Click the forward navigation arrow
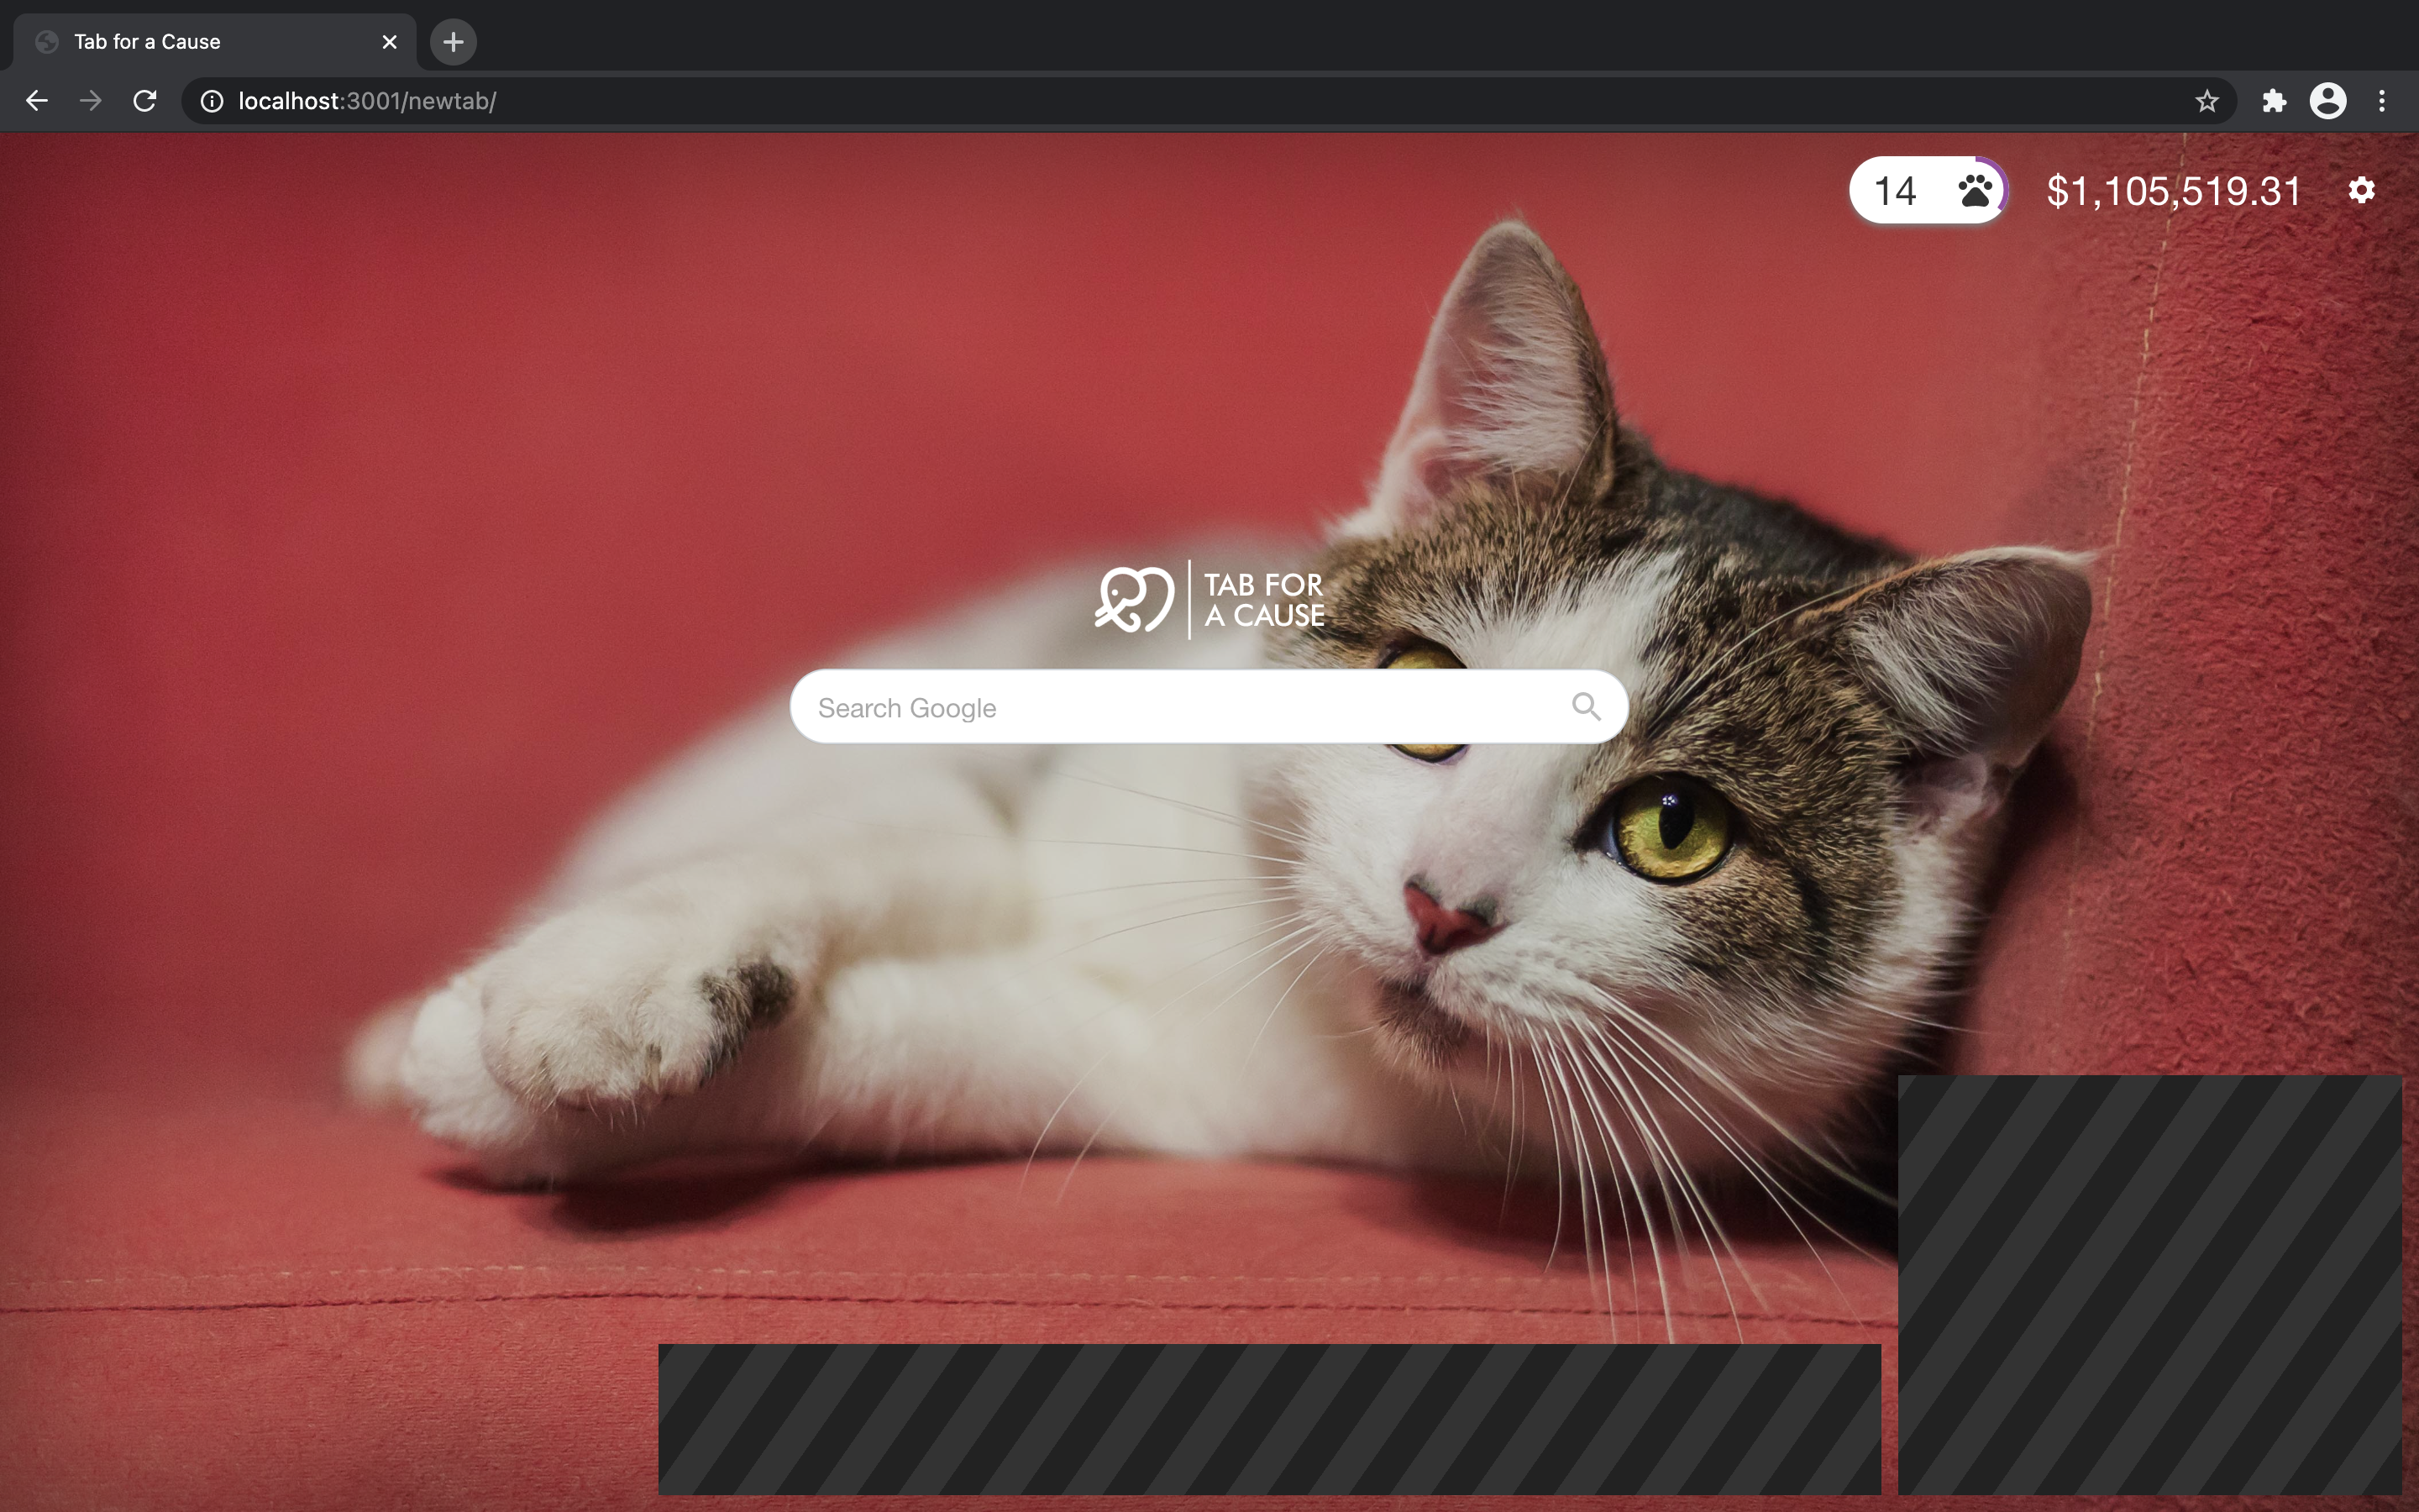2419x1512 pixels. coord(91,101)
